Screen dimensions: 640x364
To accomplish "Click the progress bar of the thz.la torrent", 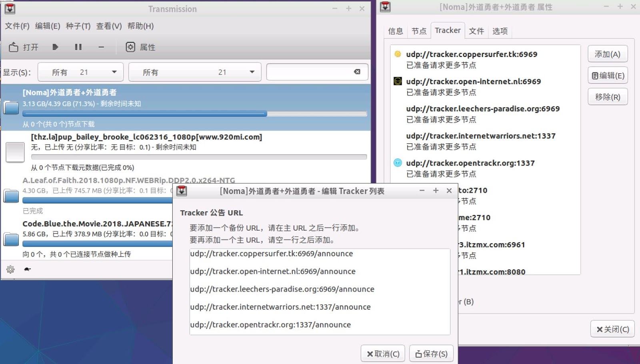I will (x=199, y=157).
